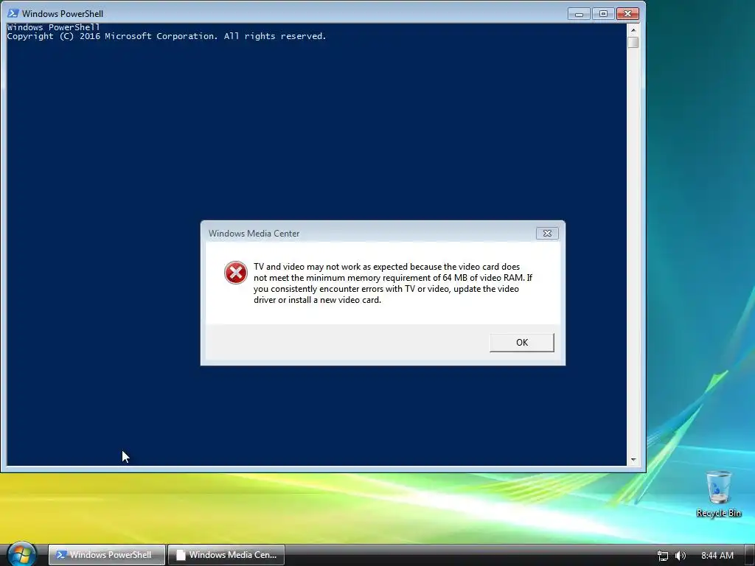Open the network tray icon
The height and width of the screenshot is (566, 755).
(663, 556)
